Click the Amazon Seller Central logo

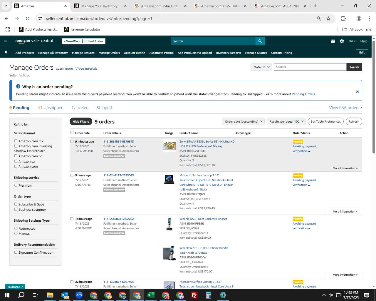coord(34,41)
